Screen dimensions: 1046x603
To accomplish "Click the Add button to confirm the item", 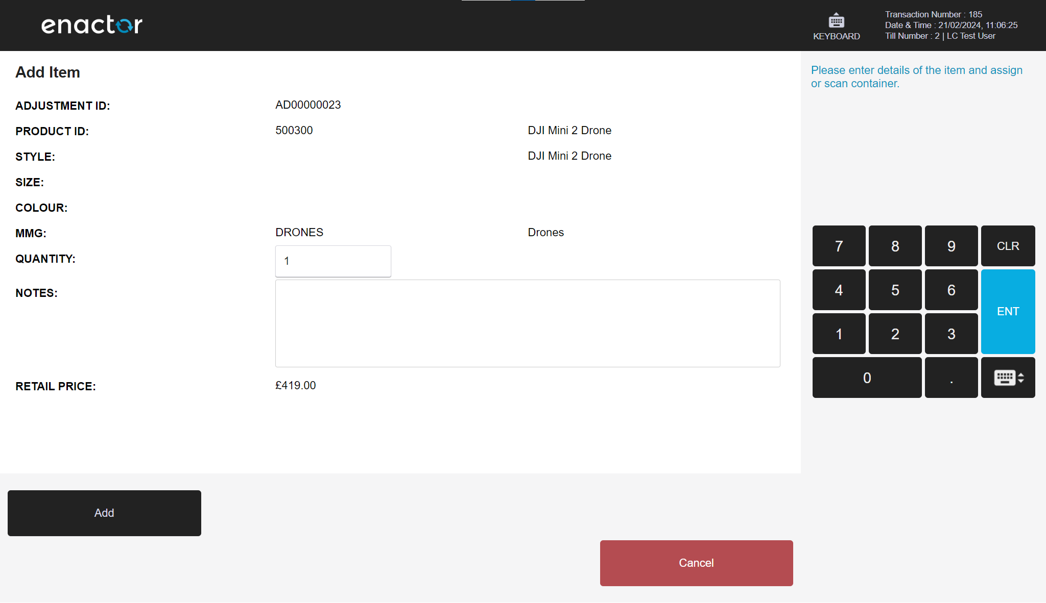I will (x=104, y=513).
